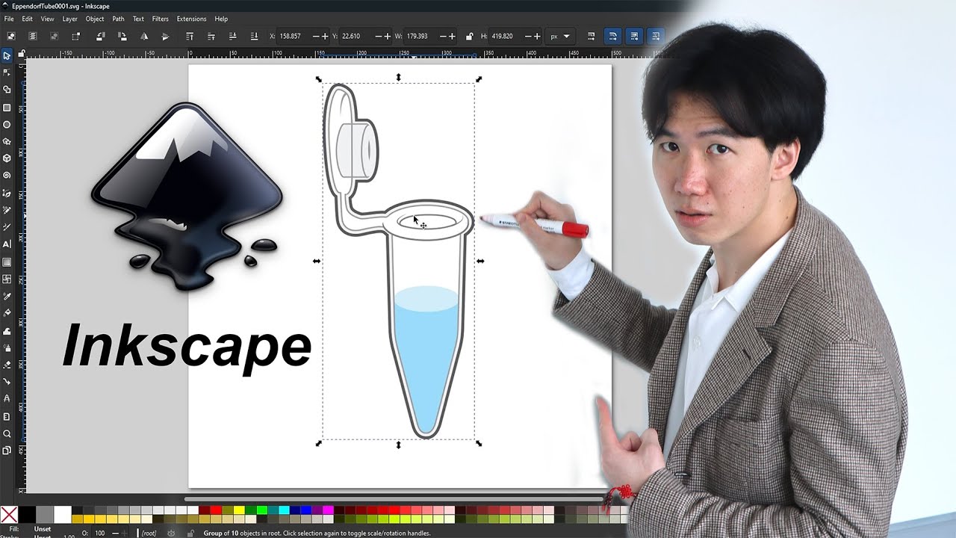
Task: Select the Star and polygon tool
Action: 7,141
